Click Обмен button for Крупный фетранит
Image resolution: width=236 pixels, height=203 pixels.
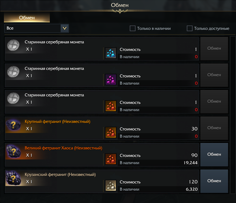(x=214, y=128)
